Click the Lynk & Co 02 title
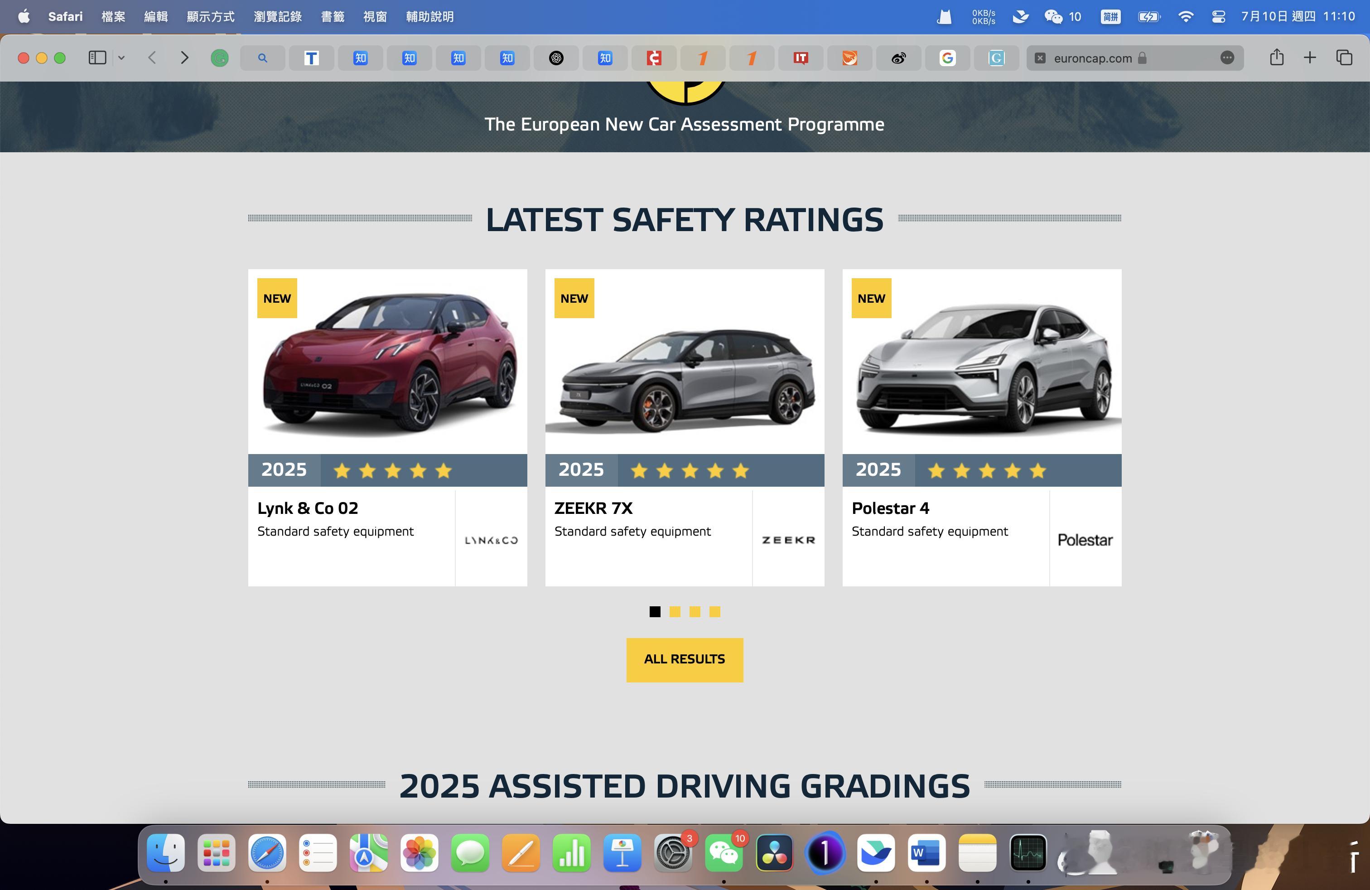Viewport: 1370px width, 890px height. (308, 508)
